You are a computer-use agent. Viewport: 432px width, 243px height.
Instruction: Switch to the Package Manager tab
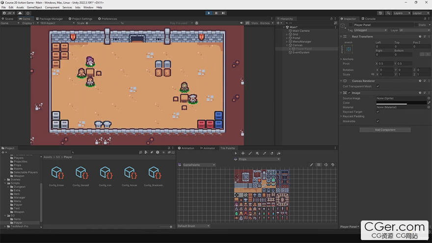50,19
